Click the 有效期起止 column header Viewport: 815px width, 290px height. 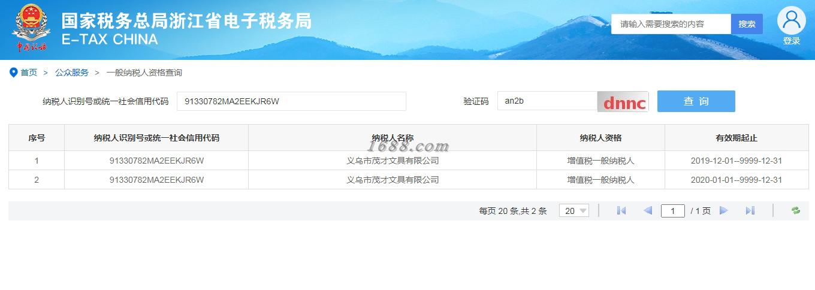pos(736,138)
